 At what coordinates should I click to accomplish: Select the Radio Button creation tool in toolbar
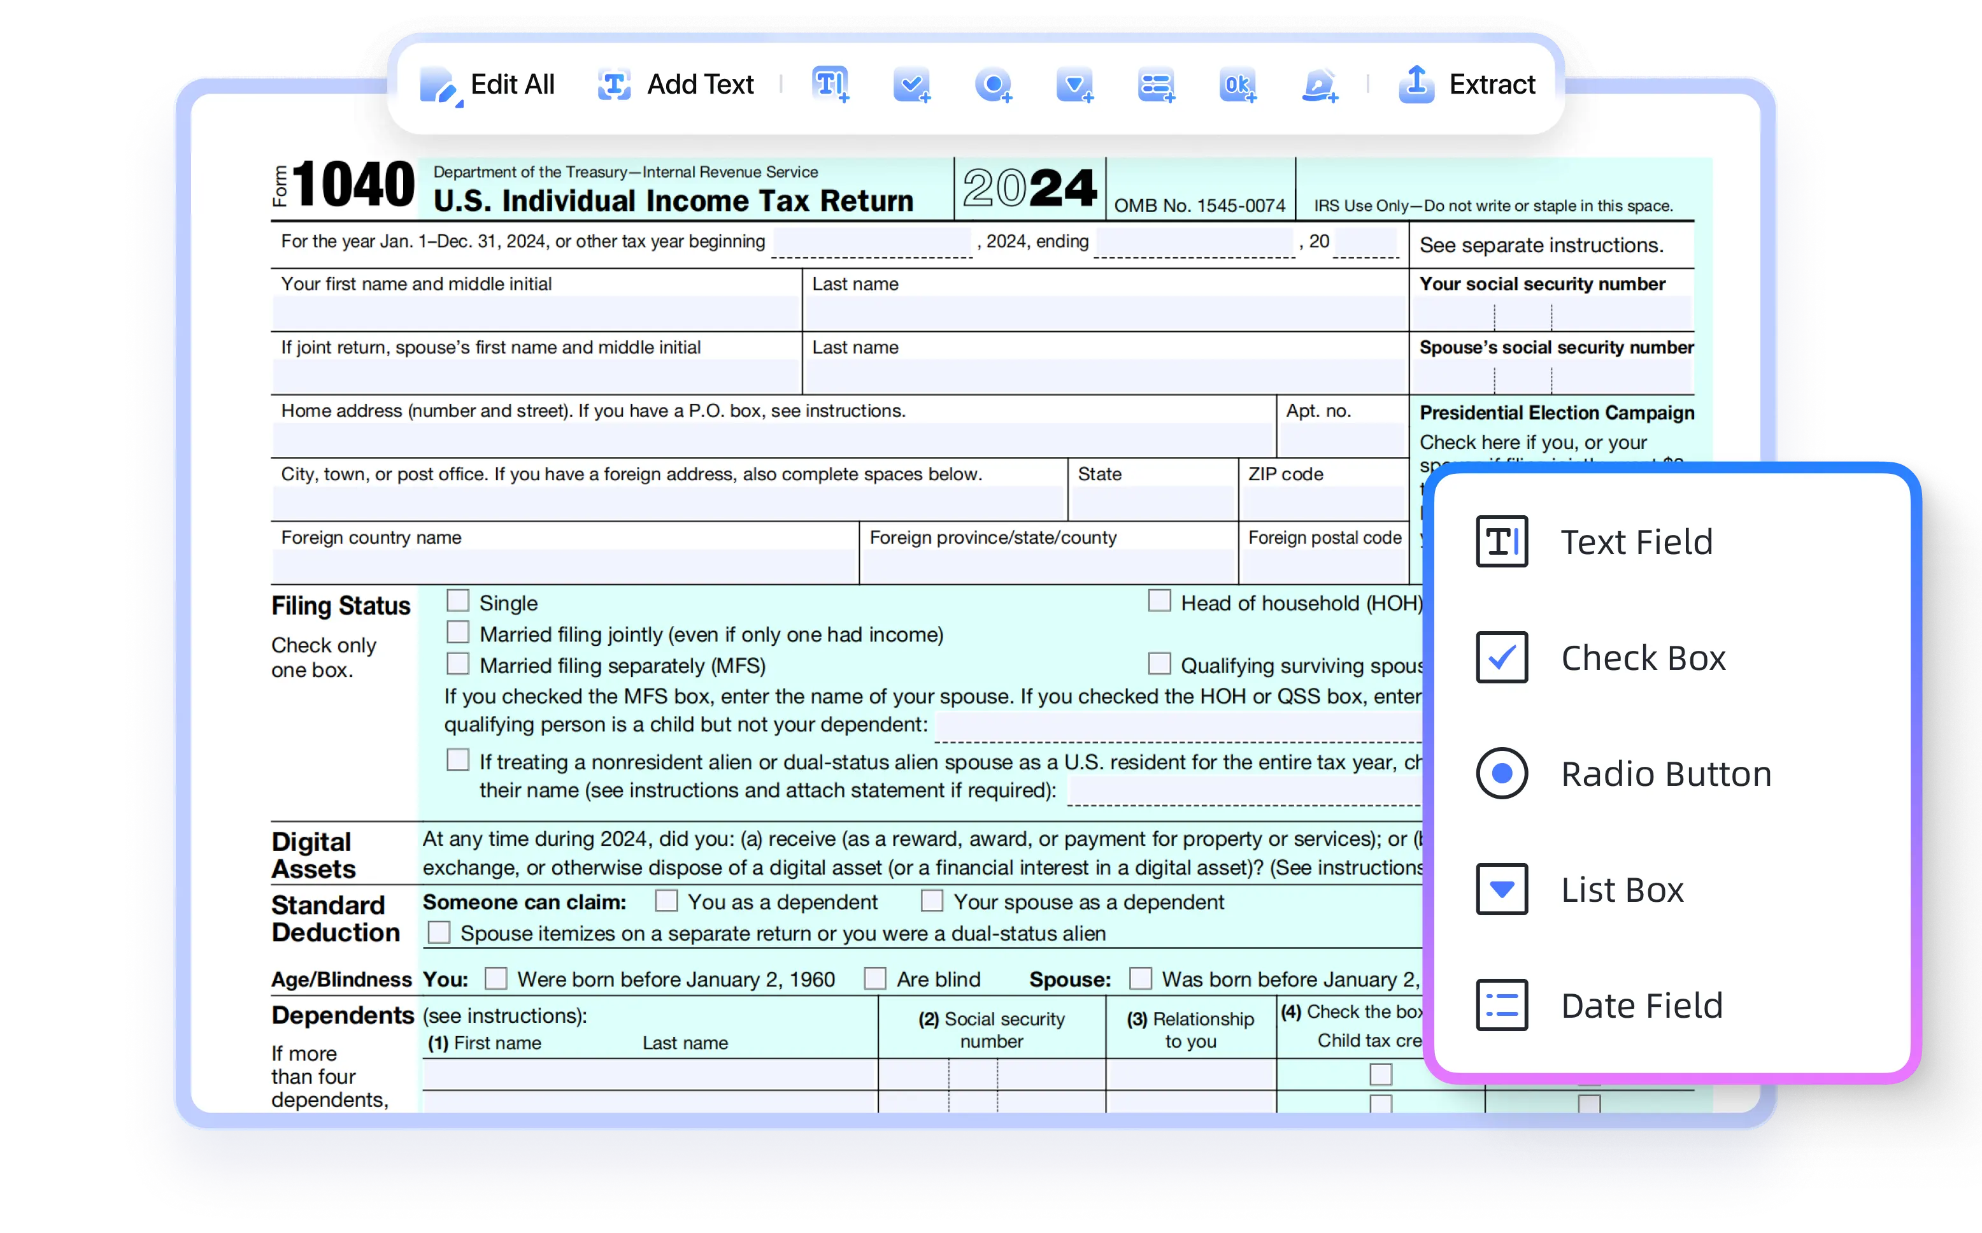pos(993,85)
